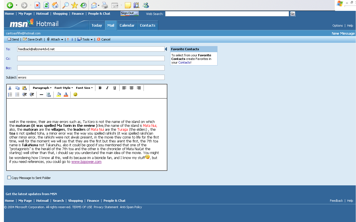The width and height of the screenshot is (356, 222).
Task: Enable Copy Message to Sent Folder checkbox
Action: (9, 178)
